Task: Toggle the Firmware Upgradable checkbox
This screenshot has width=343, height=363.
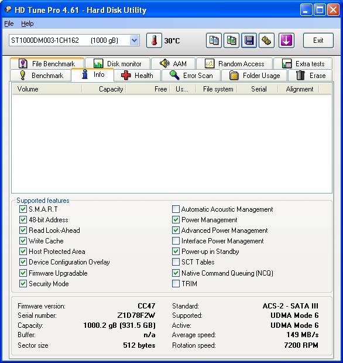Action: (x=23, y=273)
